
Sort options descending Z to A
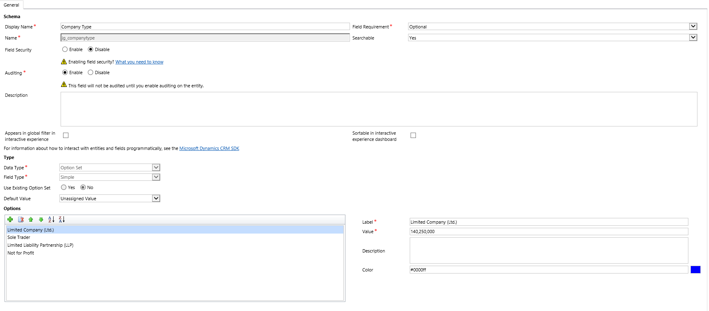pos(61,220)
